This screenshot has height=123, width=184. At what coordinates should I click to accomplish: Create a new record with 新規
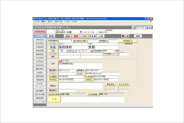click(x=51, y=36)
